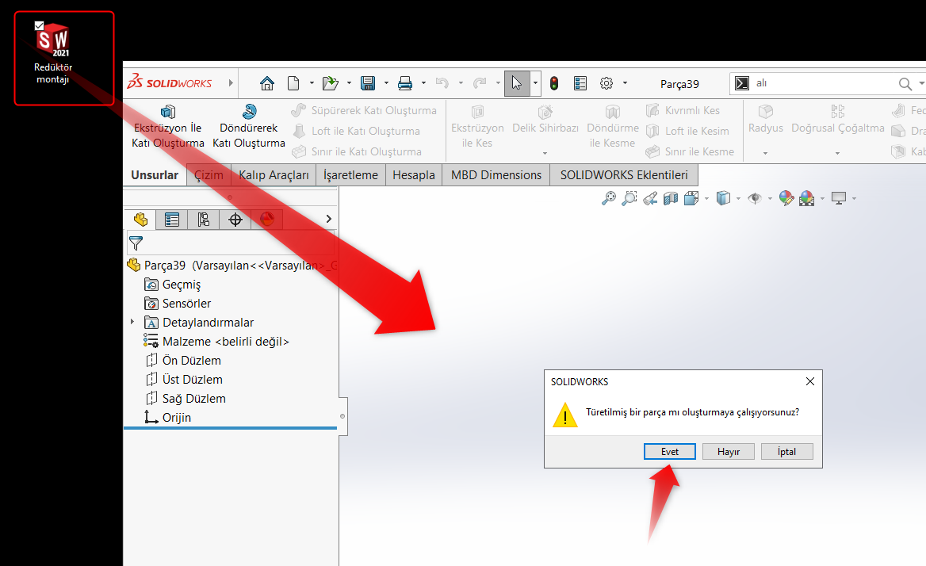Open Options with the gear icon
The width and height of the screenshot is (926, 566).
pyautogui.click(x=606, y=83)
